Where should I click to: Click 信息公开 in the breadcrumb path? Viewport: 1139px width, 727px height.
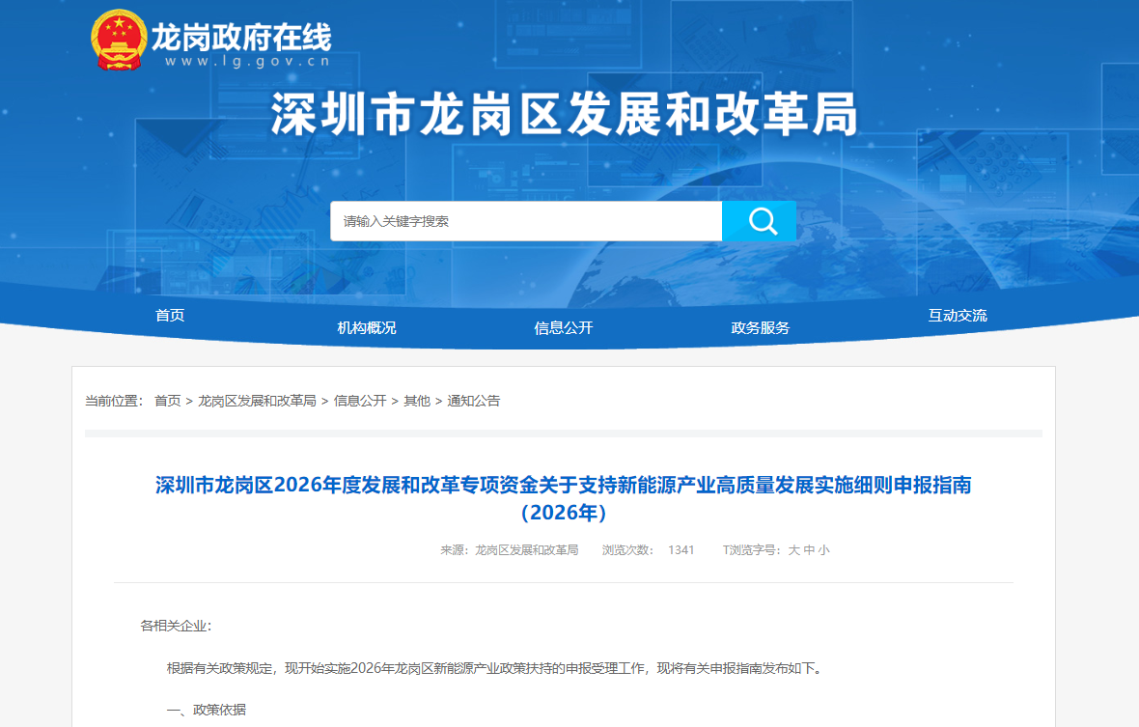point(360,401)
